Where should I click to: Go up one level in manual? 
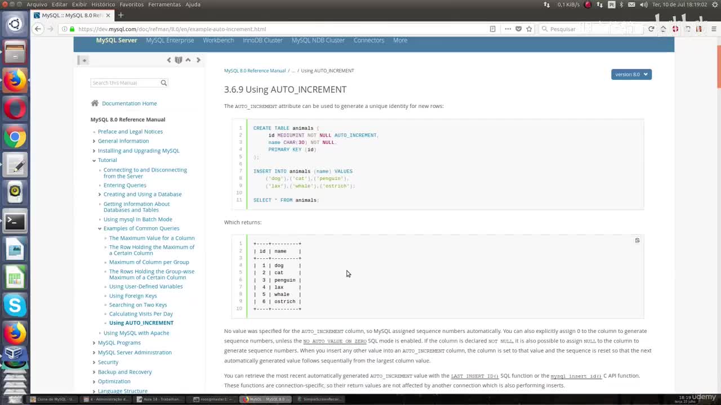click(188, 60)
